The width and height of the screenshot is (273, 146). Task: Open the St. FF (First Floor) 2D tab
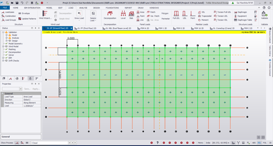[87, 28]
